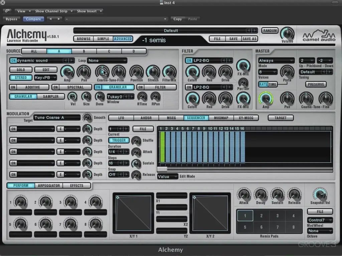The image size is (342, 256).
Task: Click the first filter Cutoff knob
Action: tap(192, 72)
